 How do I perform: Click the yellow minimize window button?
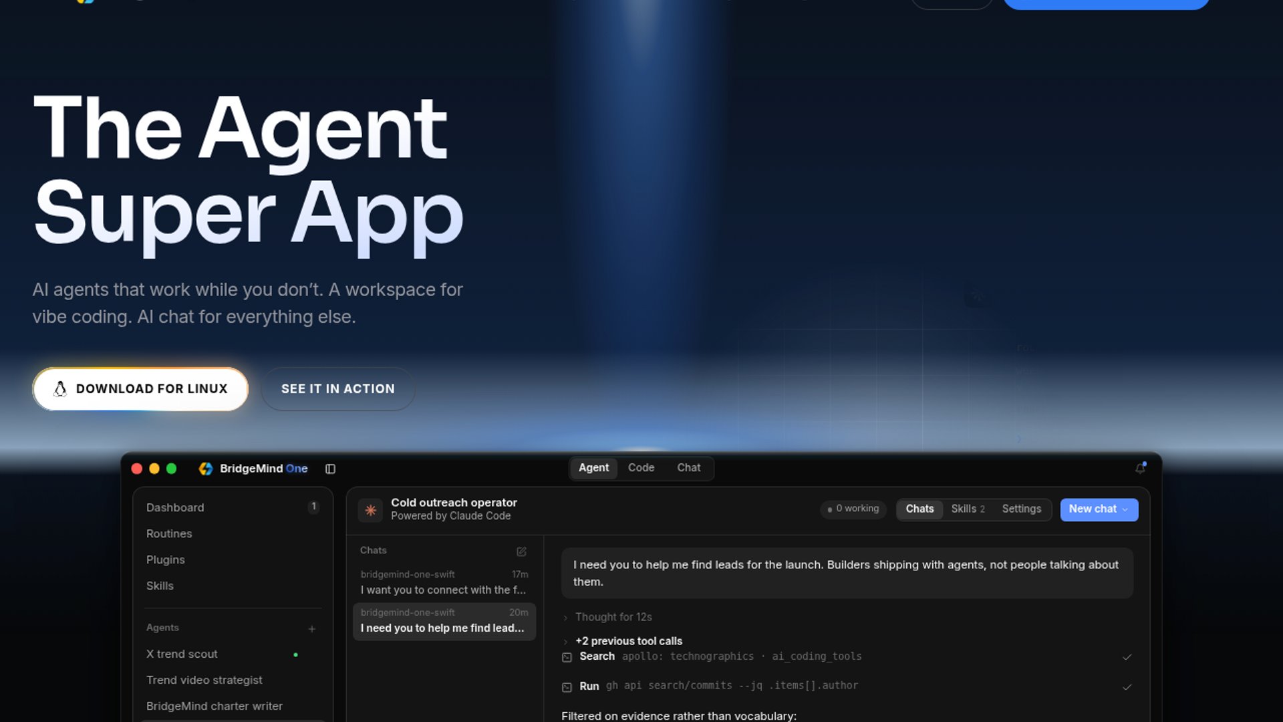tap(154, 469)
